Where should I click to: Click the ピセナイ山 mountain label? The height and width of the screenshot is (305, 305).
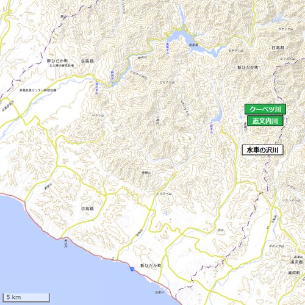pyautogui.click(x=167, y=82)
